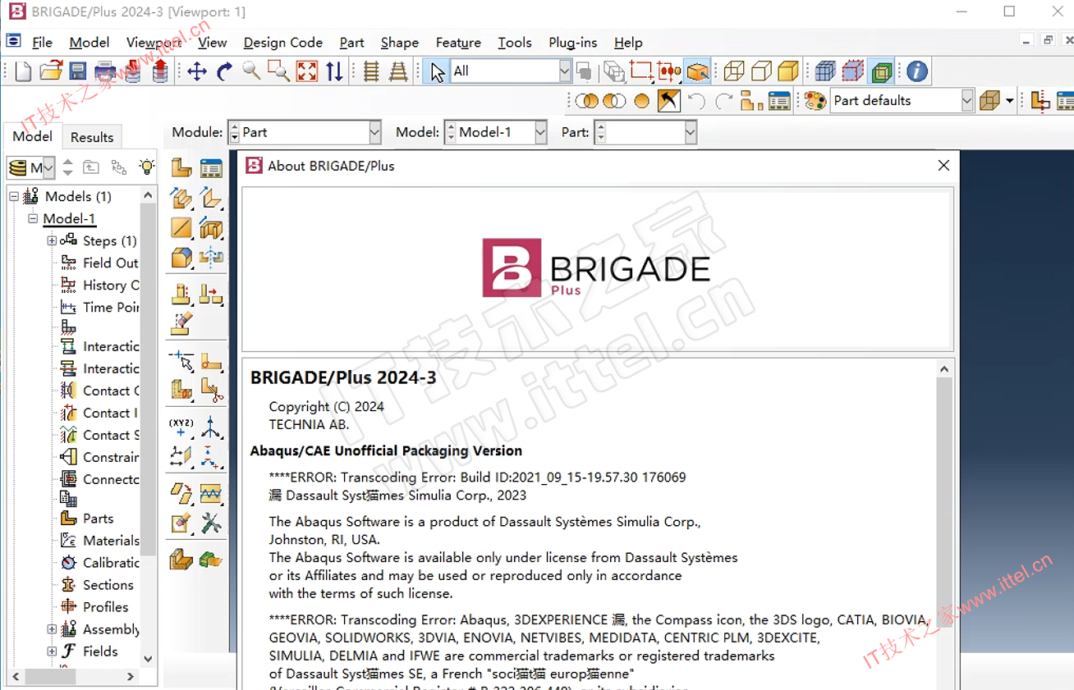Click the New Model Database icon
This screenshot has height=690, width=1074.
[x=23, y=71]
